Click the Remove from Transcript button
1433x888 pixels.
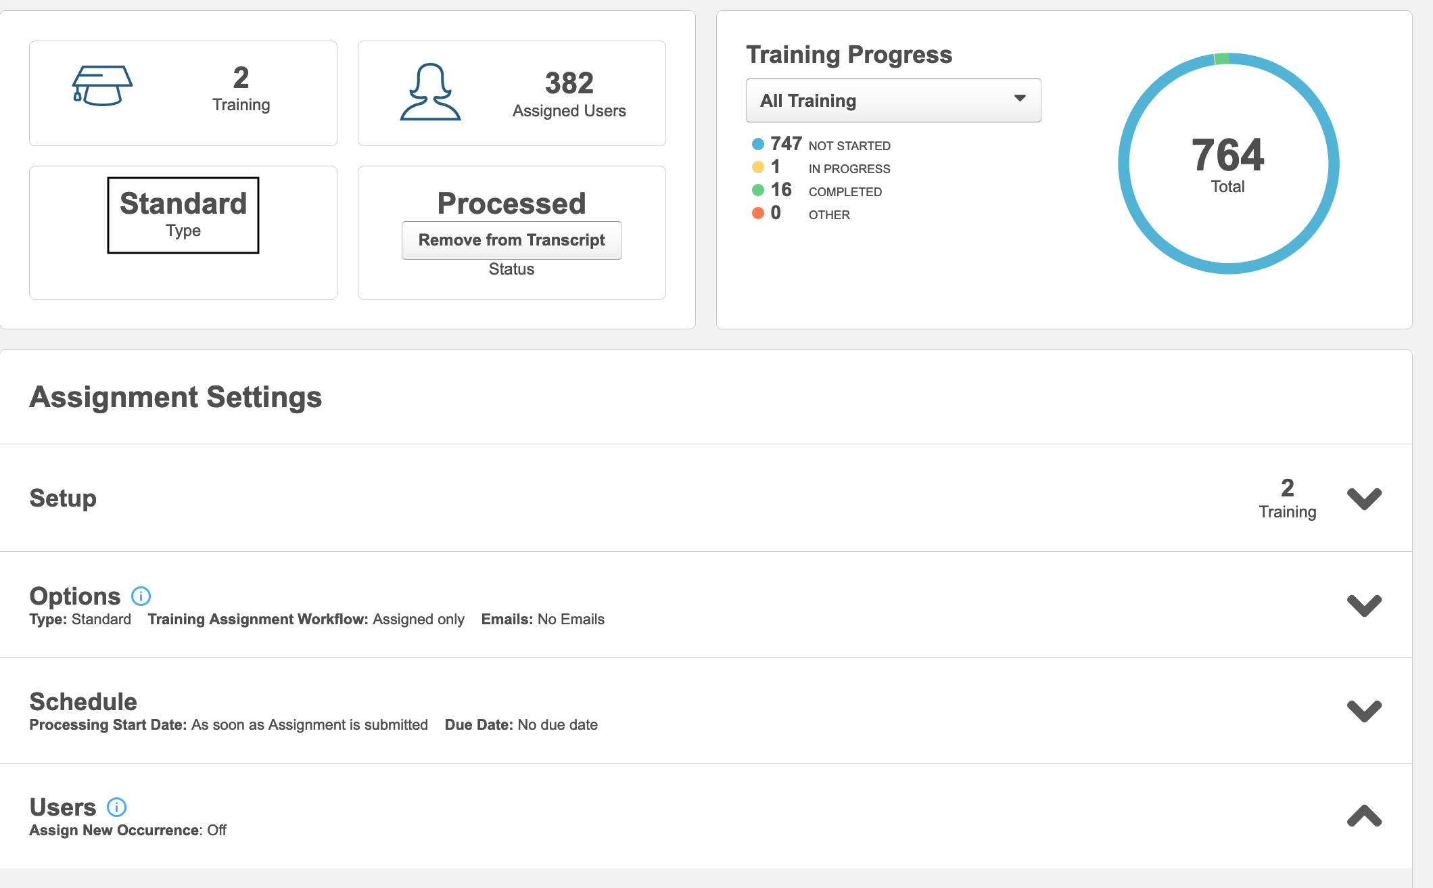tap(511, 240)
